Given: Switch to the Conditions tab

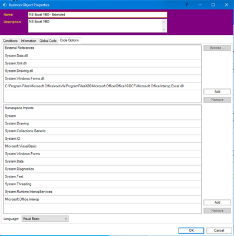Looking at the screenshot, I should point(10,41).
